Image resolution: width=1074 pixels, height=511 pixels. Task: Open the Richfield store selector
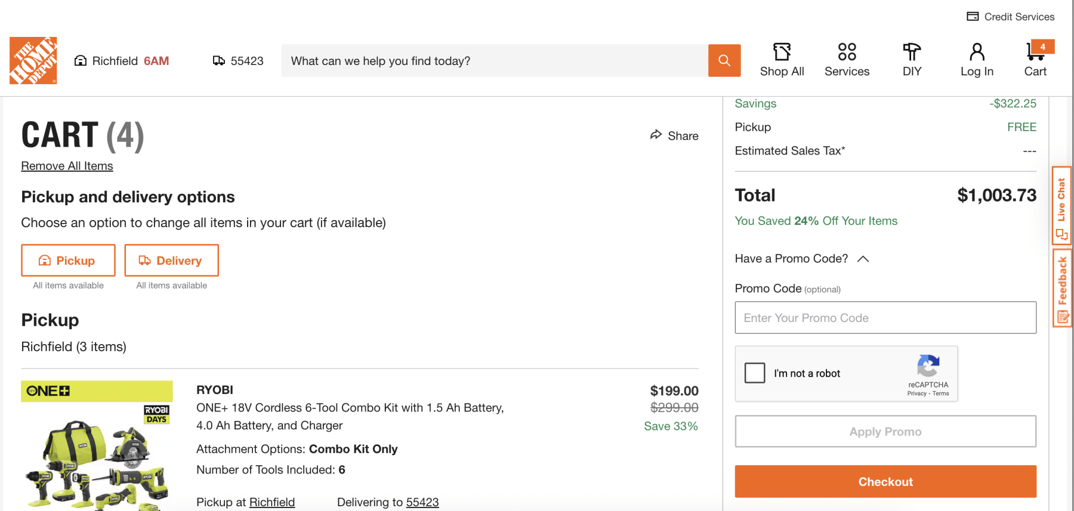(121, 60)
